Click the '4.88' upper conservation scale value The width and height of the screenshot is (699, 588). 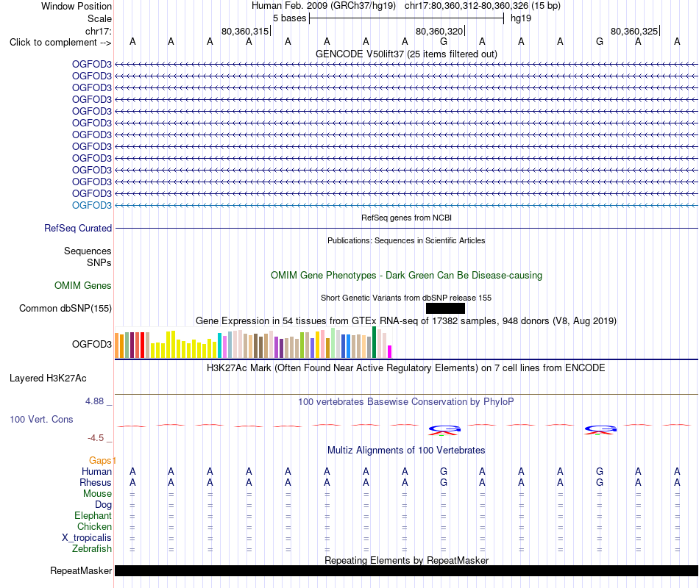[x=94, y=401]
